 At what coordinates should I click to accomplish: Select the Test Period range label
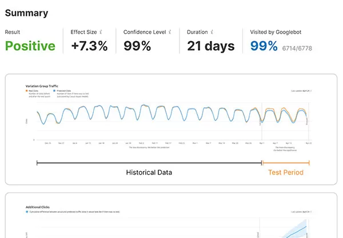pos(286,172)
